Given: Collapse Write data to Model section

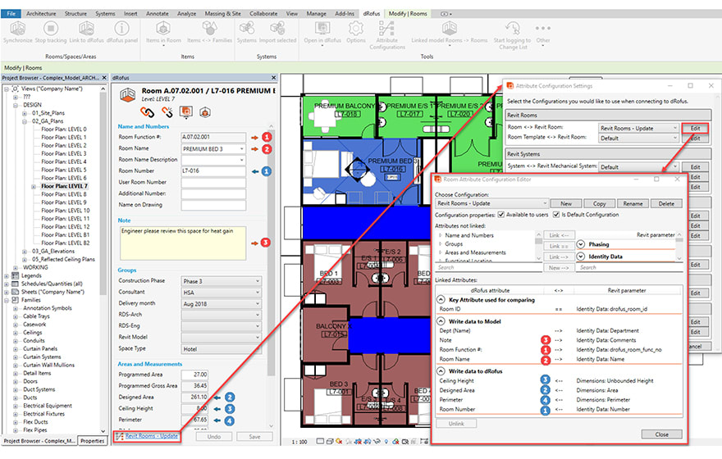Looking at the screenshot, I should (x=441, y=321).
